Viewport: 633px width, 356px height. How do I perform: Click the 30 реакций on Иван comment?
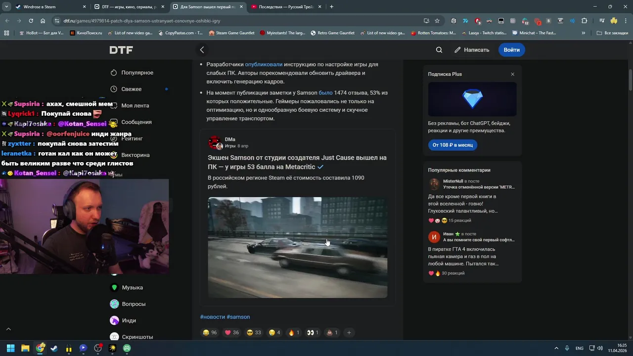point(446,273)
